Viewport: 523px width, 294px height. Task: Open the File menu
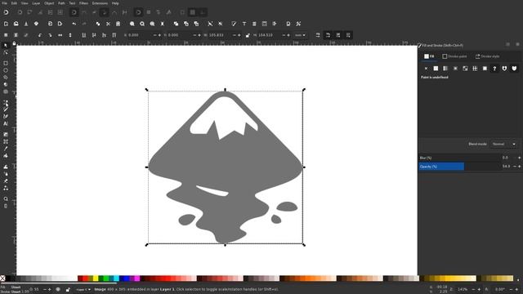(x=4, y=3)
